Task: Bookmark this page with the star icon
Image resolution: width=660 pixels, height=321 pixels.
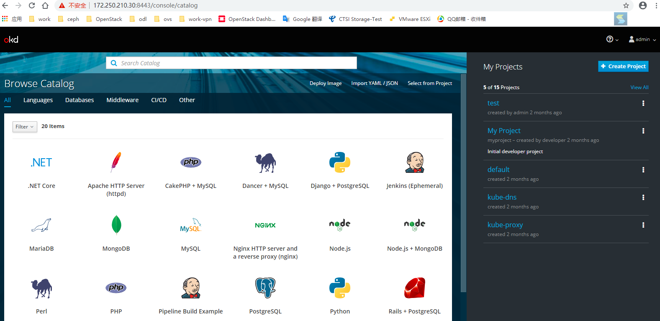Action: (x=626, y=5)
